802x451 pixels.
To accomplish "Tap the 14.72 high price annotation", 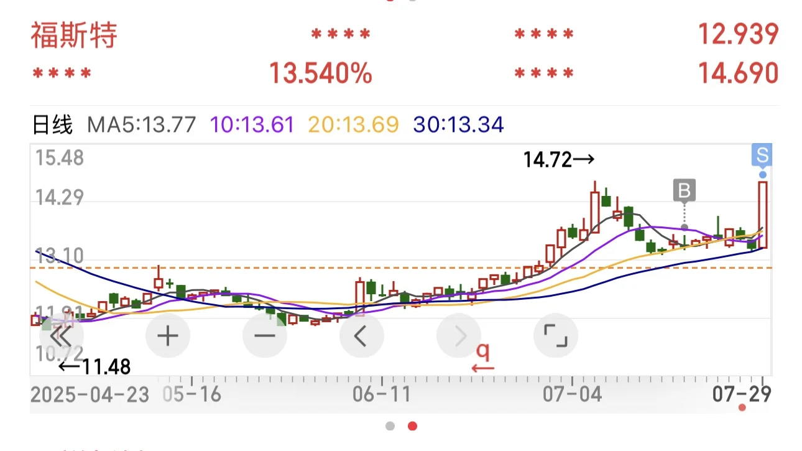I will [x=559, y=160].
